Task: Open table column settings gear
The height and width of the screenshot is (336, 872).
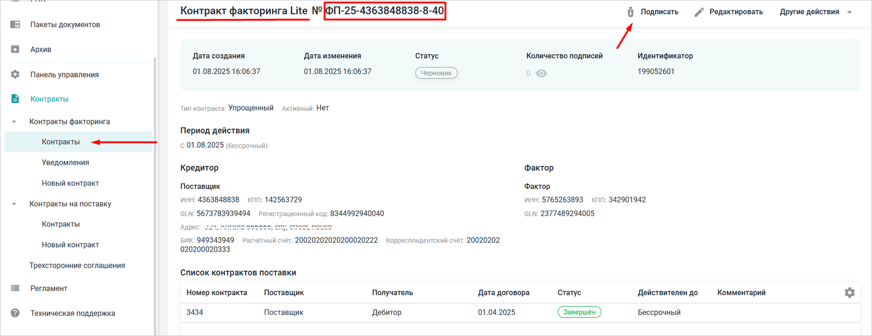Action: (x=849, y=293)
